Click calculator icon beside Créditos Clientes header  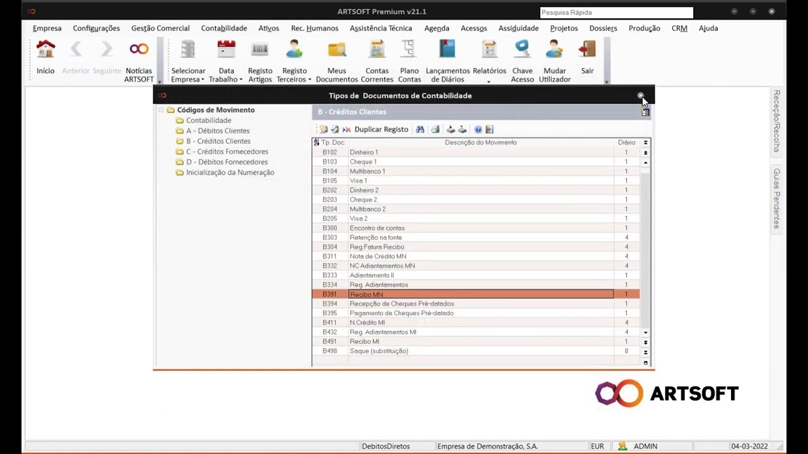(x=645, y=112)
